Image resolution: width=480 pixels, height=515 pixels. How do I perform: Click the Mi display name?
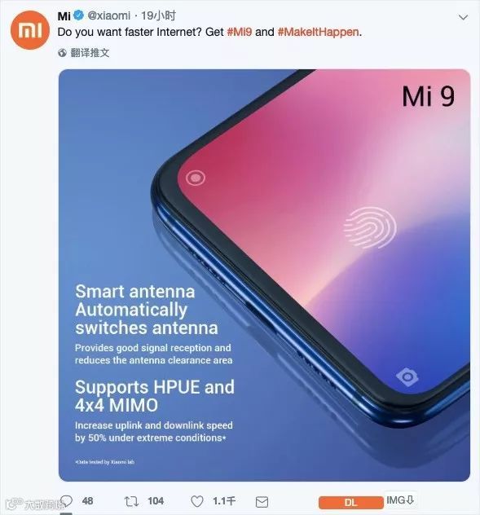64,15
